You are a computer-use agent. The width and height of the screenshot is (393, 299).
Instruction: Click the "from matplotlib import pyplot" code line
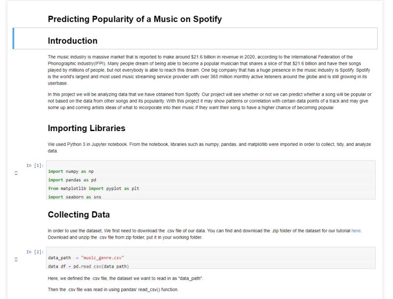pyautogui.click(x=94, y=188)
